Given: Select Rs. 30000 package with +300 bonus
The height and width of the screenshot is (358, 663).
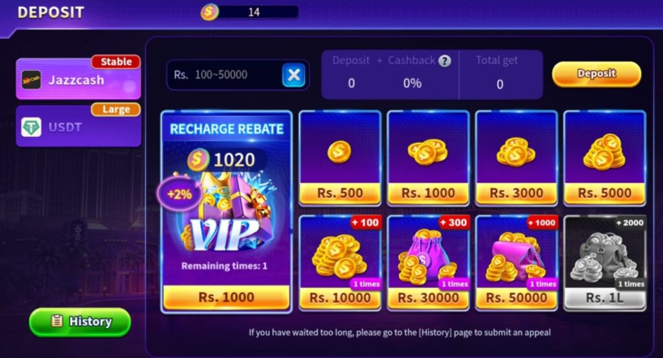Looking at the screenshot, I should point(428,263).
